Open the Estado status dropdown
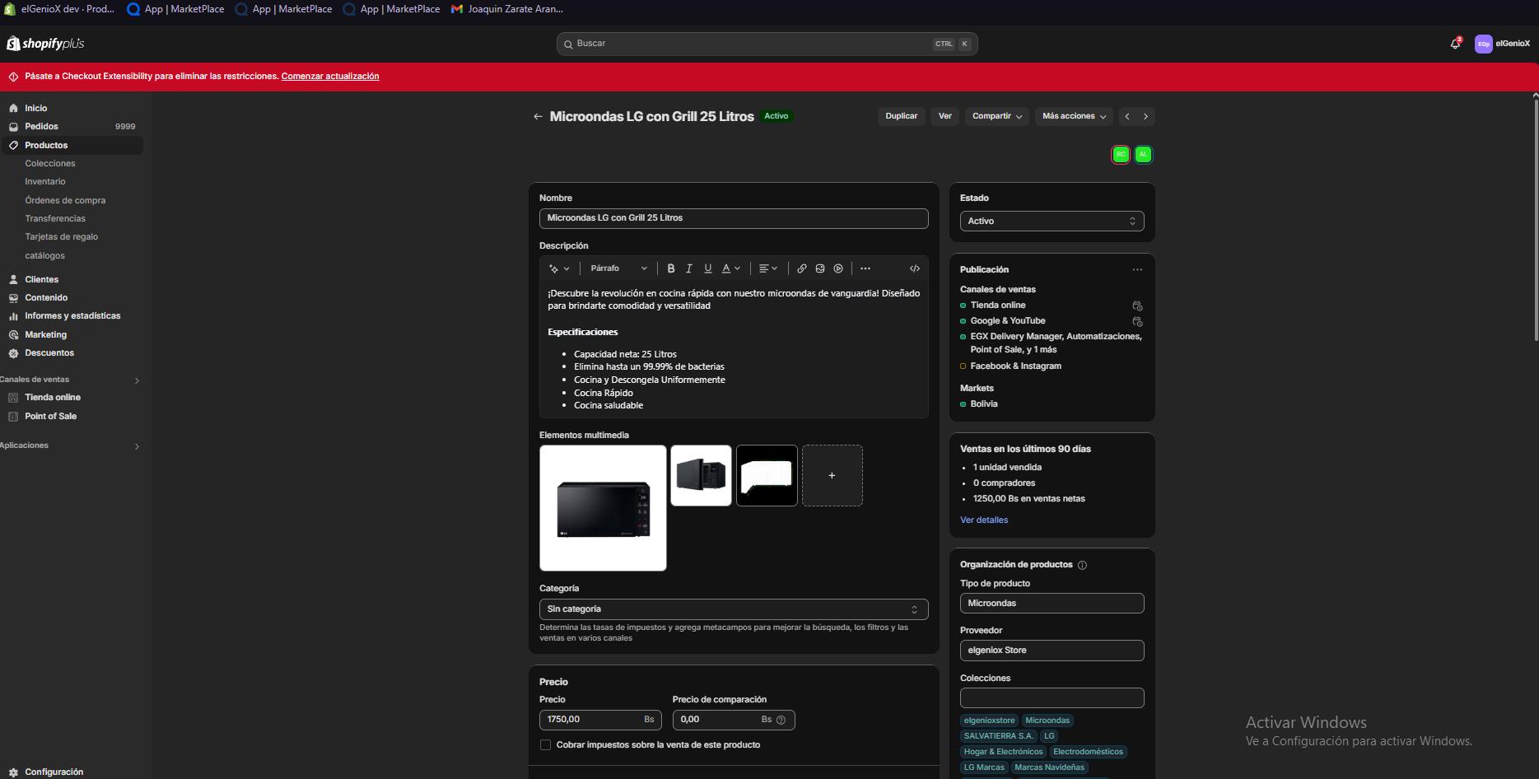The width and height of the screenshot is (1539, 779). pos(1052,222)
